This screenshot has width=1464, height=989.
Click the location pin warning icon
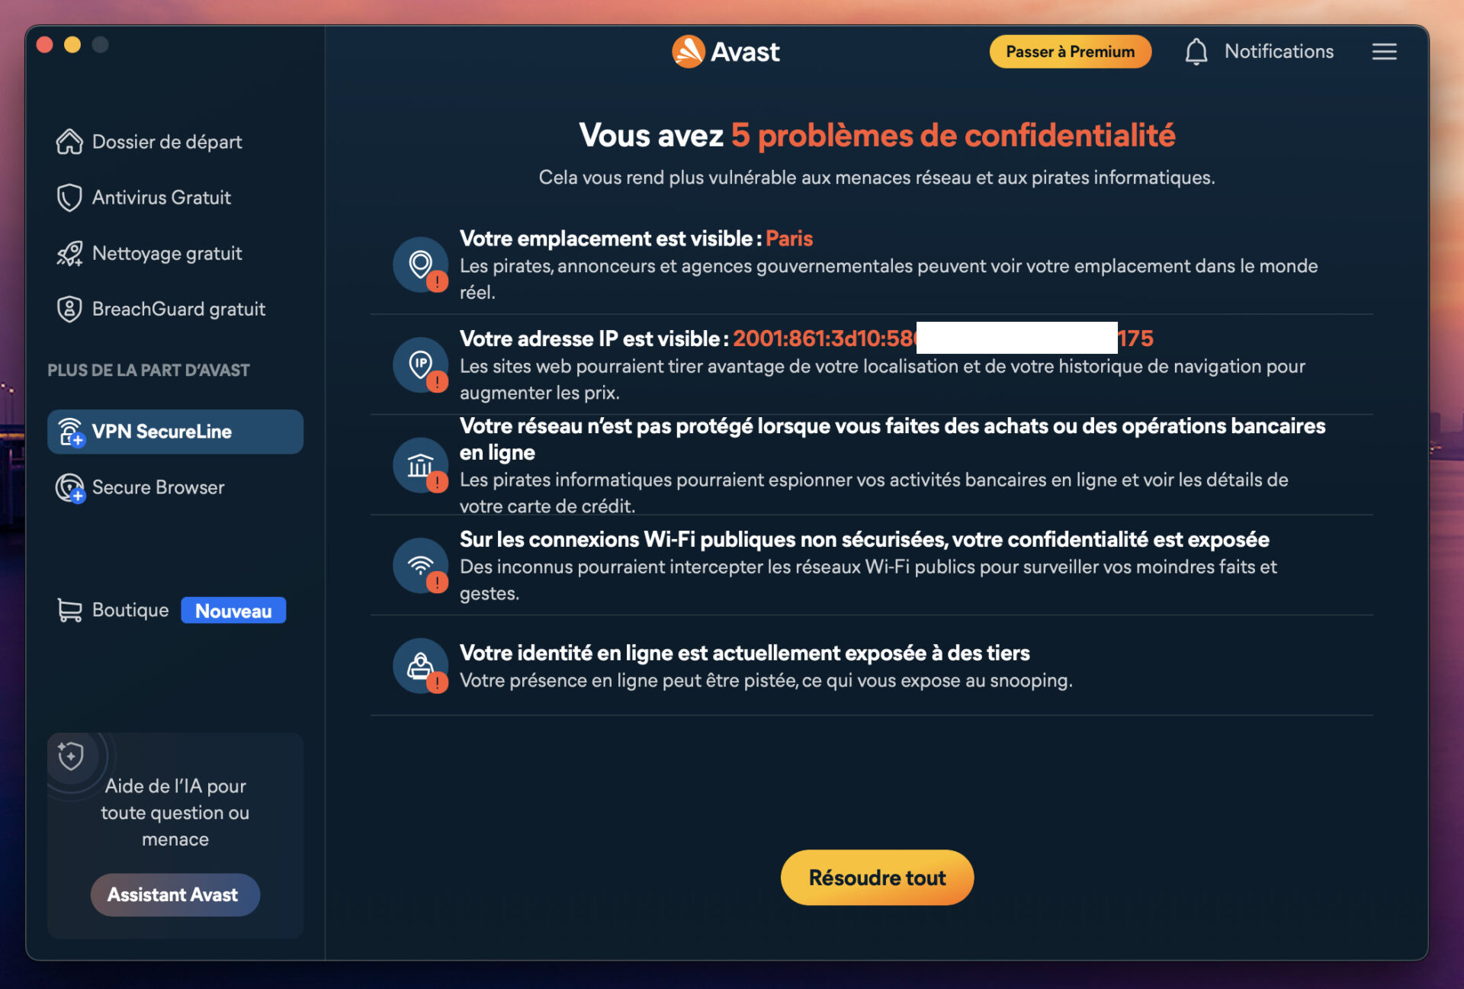click(x=421, y=265)
